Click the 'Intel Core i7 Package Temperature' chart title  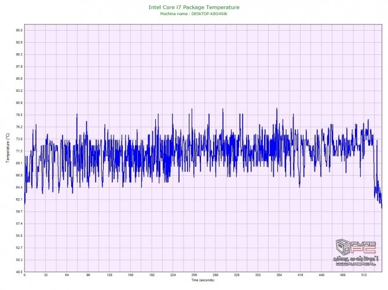click(194, 8)
